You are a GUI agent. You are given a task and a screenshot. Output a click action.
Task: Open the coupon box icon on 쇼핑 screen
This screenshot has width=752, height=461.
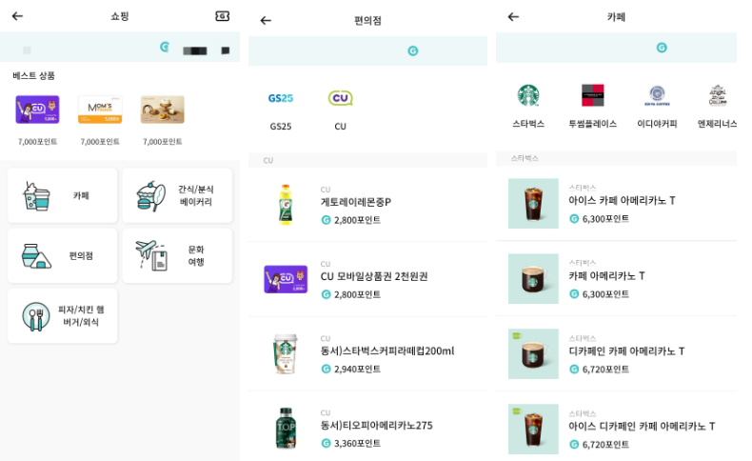pos(222,16)
